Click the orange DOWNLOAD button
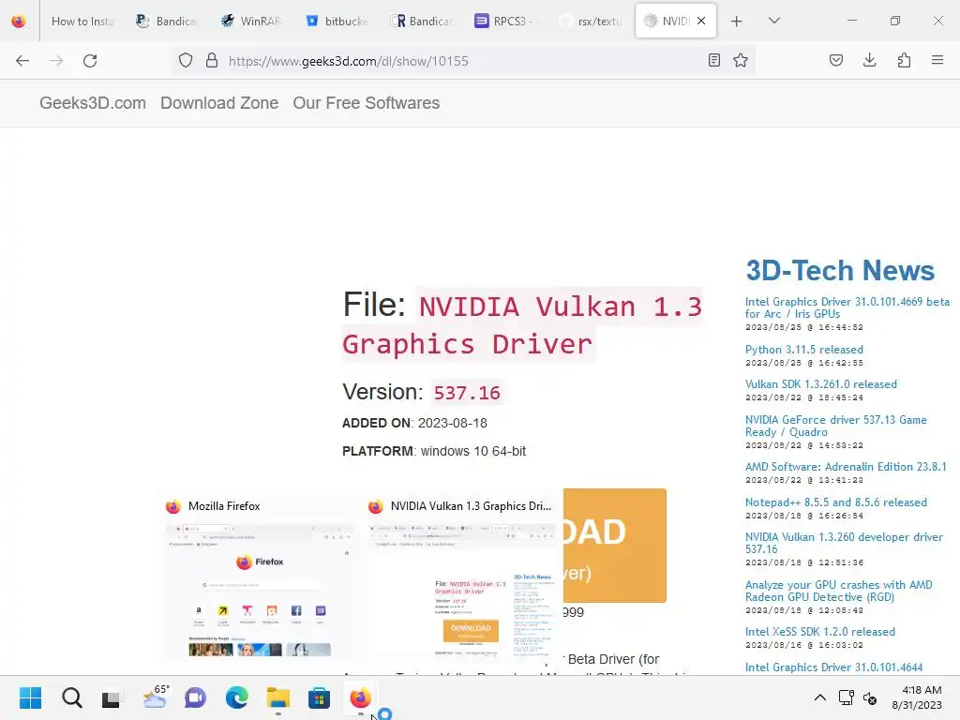The image size is (960, 720). tap(614, 545)
